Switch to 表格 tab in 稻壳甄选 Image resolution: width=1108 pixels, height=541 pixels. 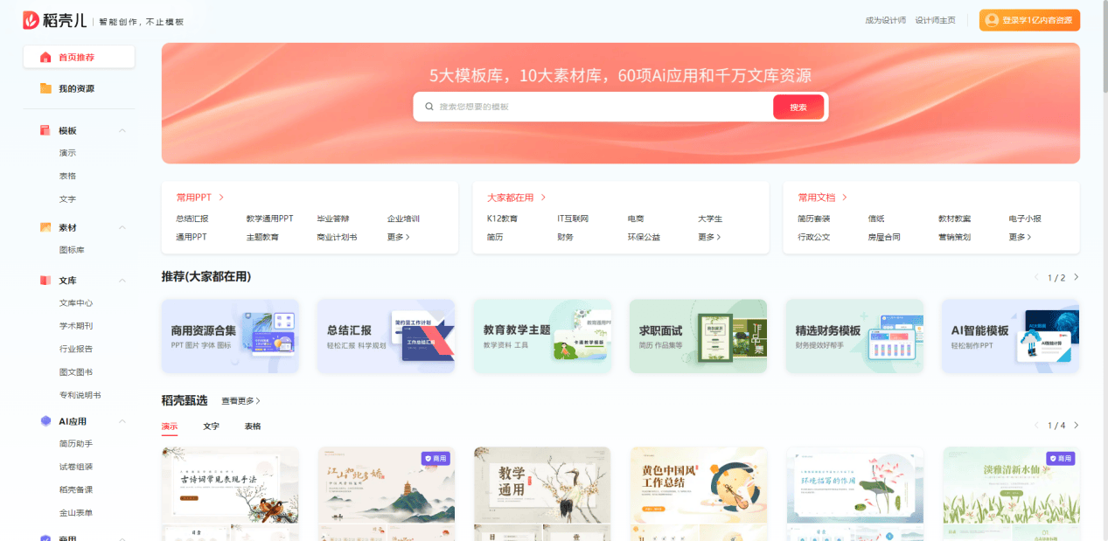point(253,427)
